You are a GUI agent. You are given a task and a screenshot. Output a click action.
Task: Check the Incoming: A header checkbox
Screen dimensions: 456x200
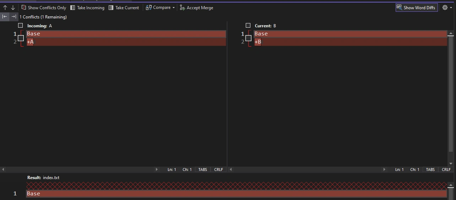pos(20,26)
